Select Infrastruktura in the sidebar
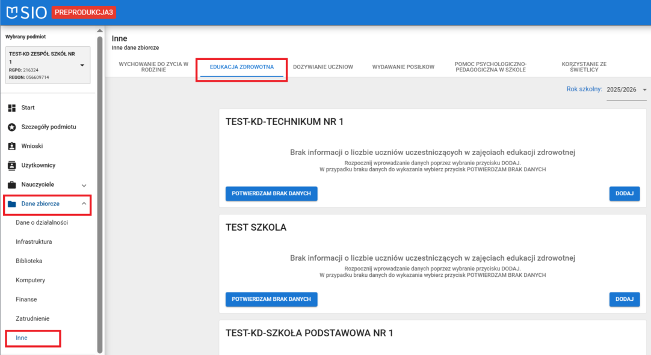This screenshot has width=651, height=355. tap(35, 241)
